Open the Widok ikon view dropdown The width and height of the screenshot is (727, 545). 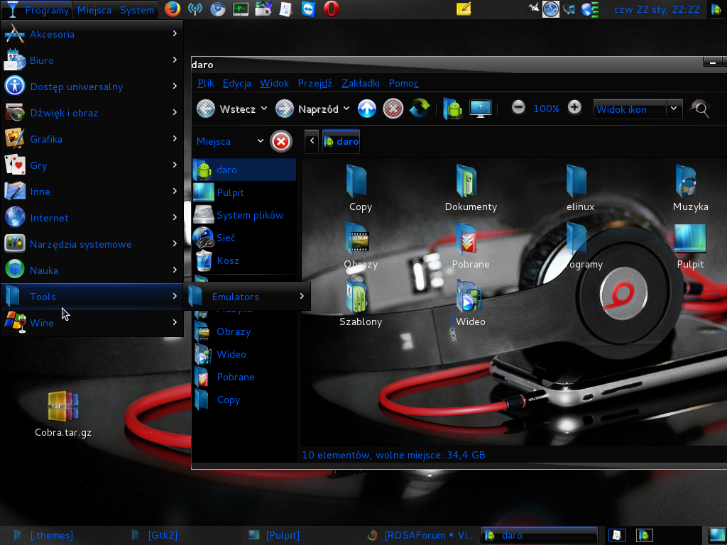pos(637,109)
